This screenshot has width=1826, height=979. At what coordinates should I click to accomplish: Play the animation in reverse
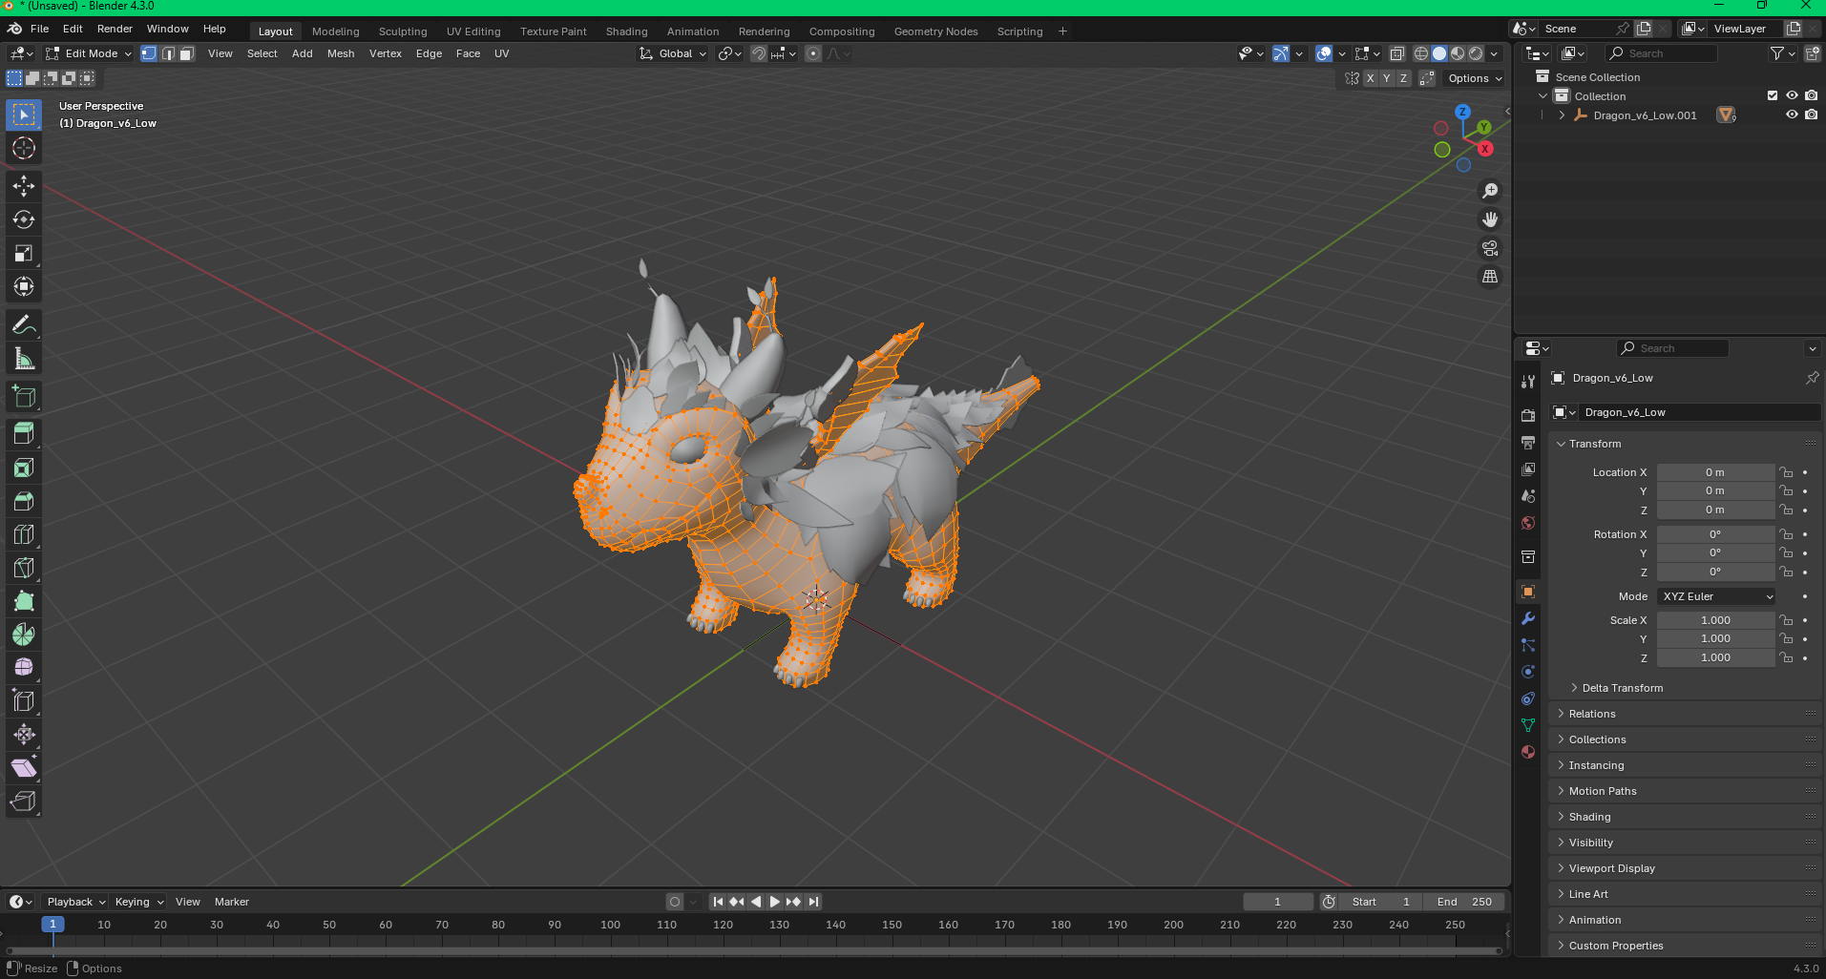tap(756, 902)
